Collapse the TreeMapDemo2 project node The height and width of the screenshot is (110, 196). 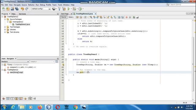coord(2,16)
